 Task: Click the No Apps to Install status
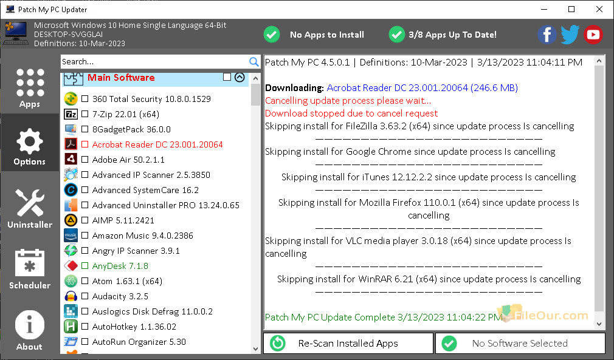pyautogui.click(x=327, y=35)
